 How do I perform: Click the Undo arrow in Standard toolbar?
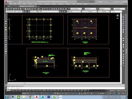tap(35, 9)
